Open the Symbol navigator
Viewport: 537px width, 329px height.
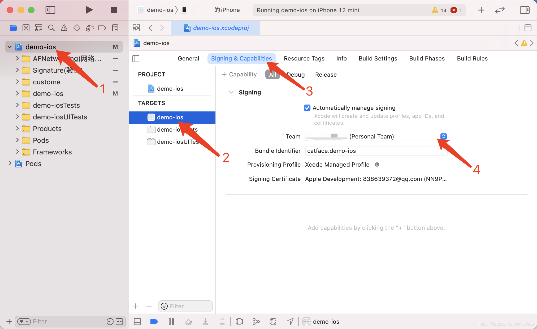coord(39,28)
